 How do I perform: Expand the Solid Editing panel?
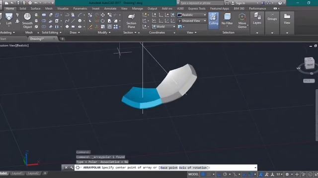[52, 33]
